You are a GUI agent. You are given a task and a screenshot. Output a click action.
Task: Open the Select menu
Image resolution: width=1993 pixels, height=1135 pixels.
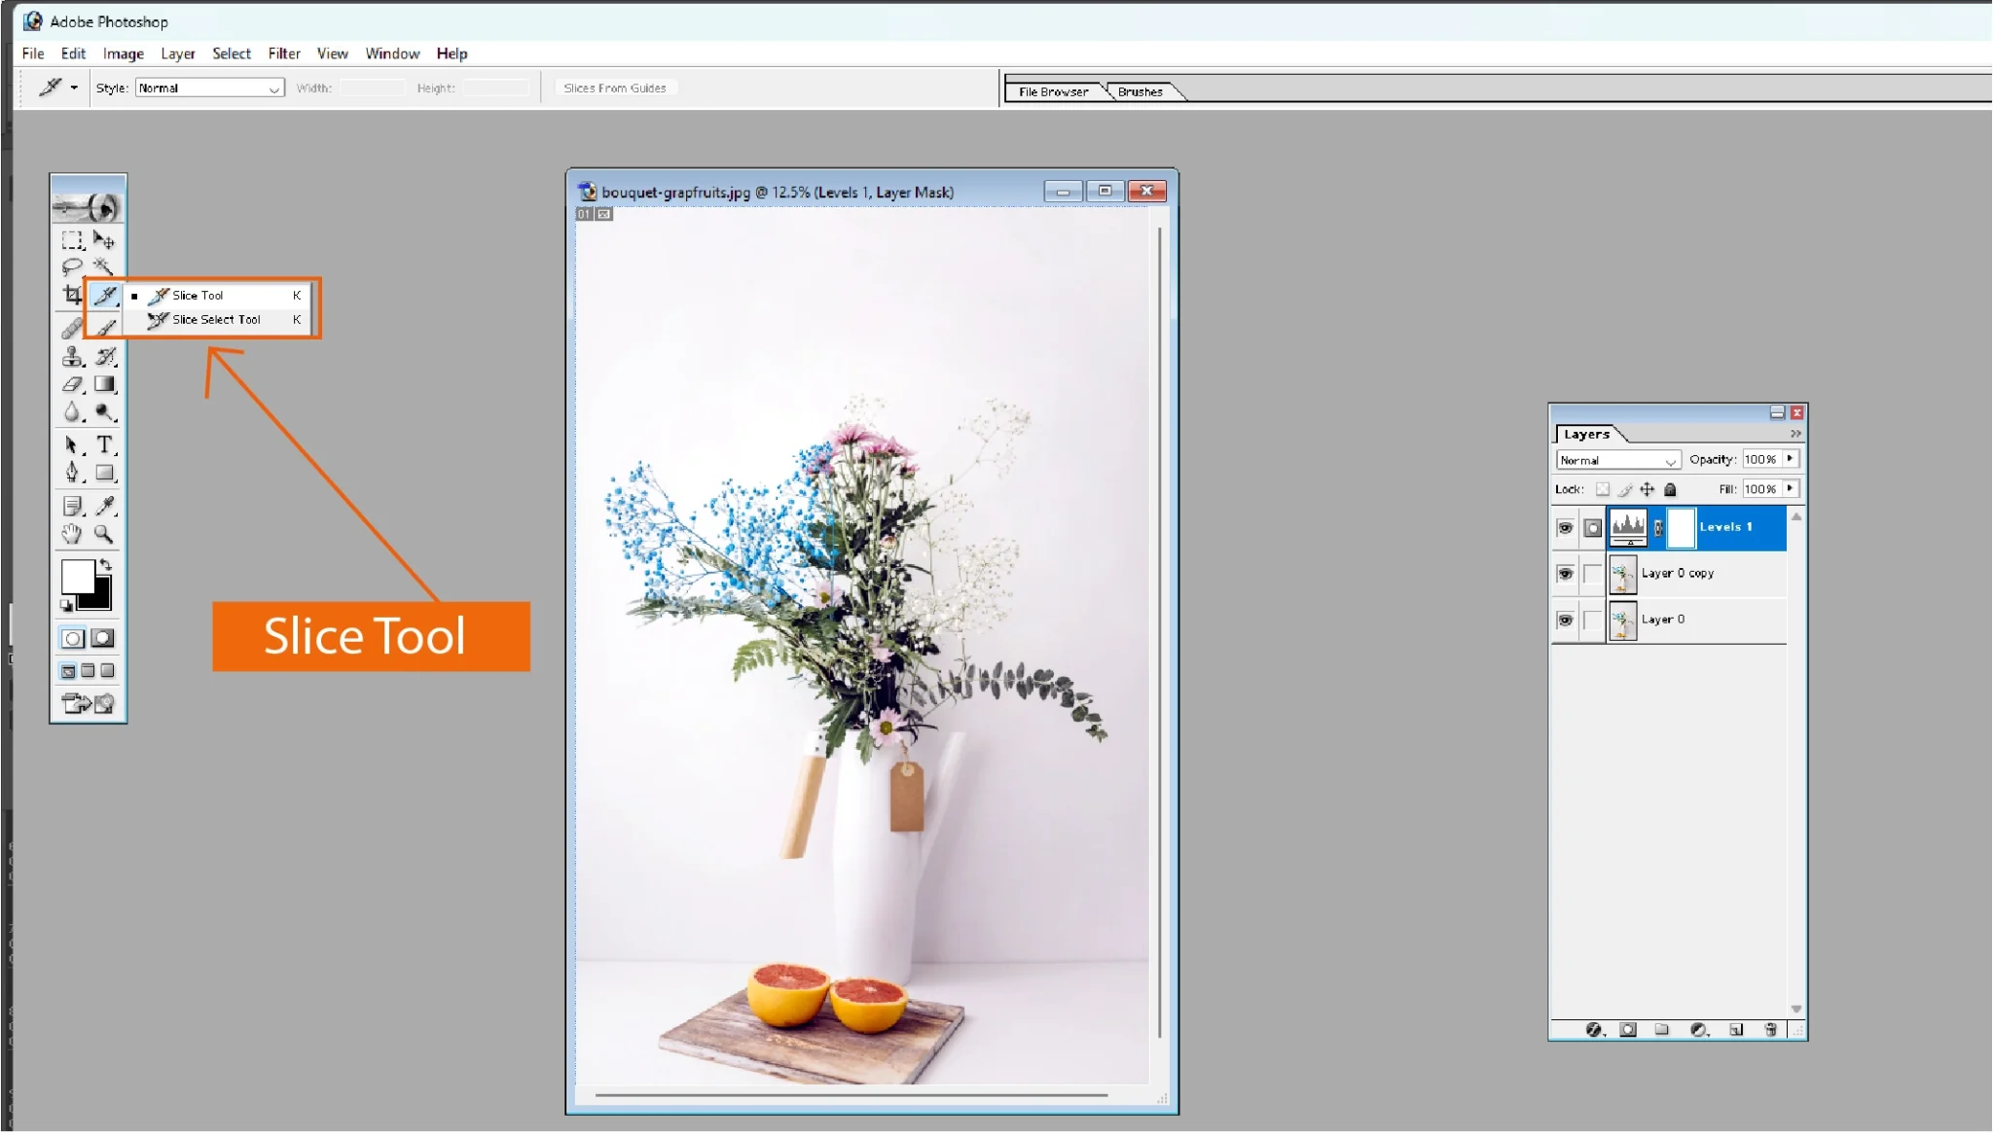232,53
